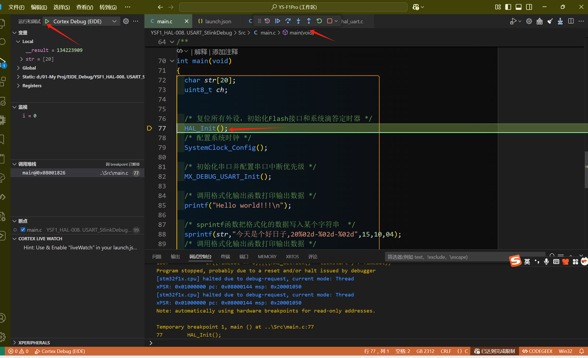This screenshot has height=358, width=588.
Task: Open the MEMORY panel tab
Action: pyautogui.click(x=267, y=256)
